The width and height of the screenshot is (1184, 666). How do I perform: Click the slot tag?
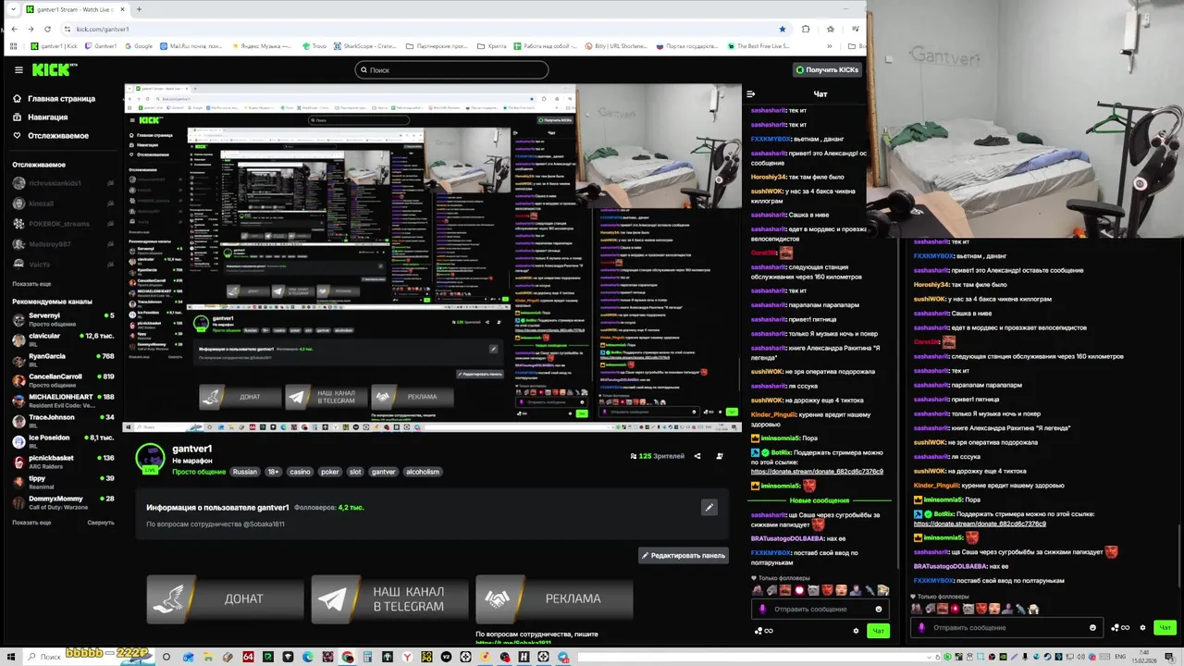point(355,472)
